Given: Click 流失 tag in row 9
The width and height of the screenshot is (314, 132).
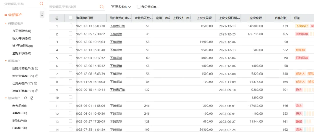Looking at the screenshot, I should click(299, 90).
